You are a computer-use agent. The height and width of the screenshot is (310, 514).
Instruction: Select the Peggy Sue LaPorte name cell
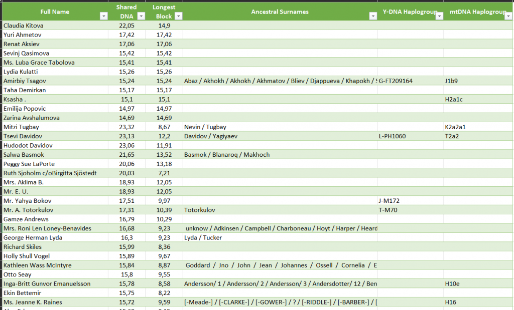[55, 164]
